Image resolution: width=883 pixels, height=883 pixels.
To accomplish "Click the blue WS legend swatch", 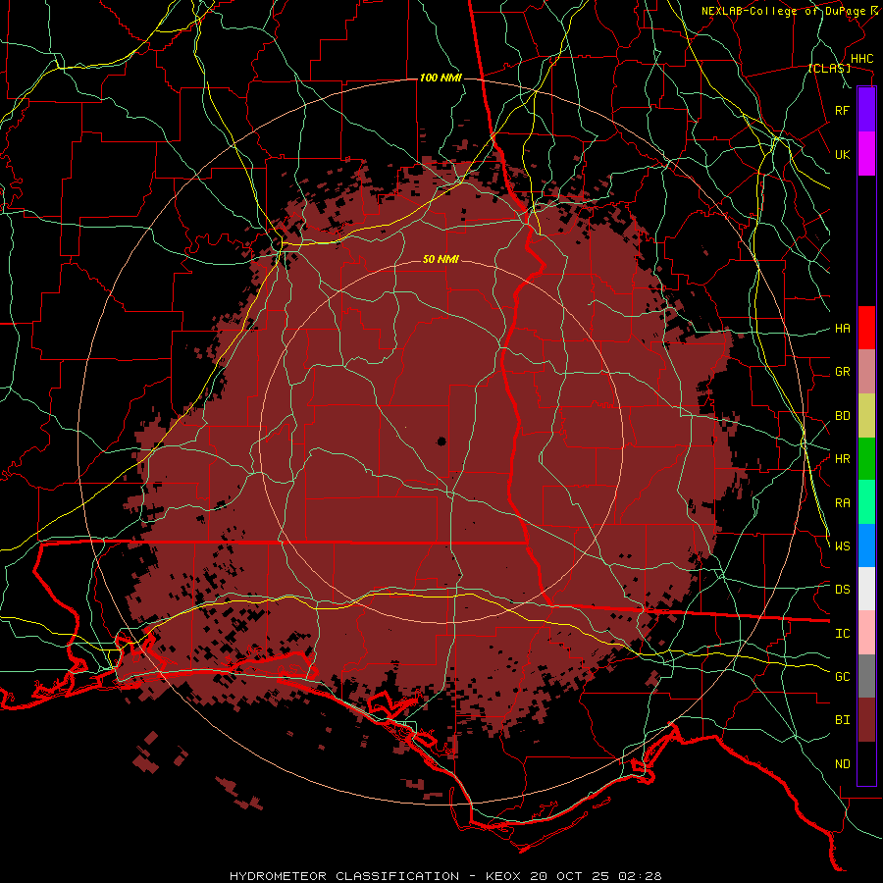I will click(866, 545).
